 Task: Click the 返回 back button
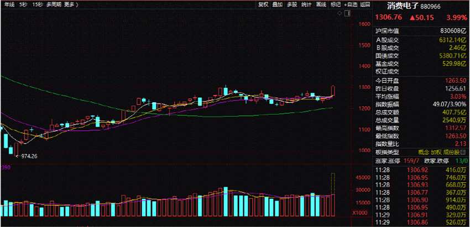365,4
